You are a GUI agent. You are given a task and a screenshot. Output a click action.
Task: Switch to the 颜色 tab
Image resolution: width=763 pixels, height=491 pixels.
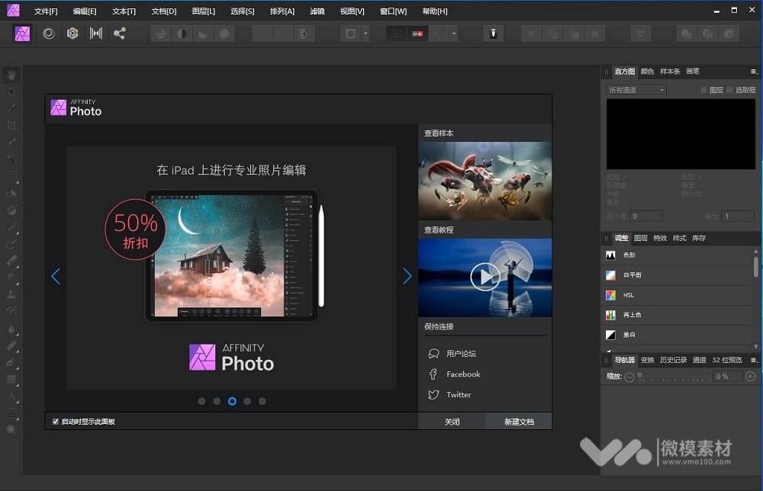click(x=647, y=72)
